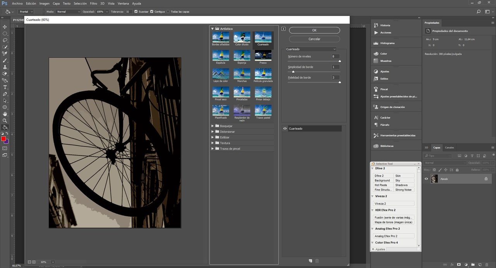Screen dimensions: 496x268
Task: Toggle the Todas las capas checkbox
Action: coord(168,12)
